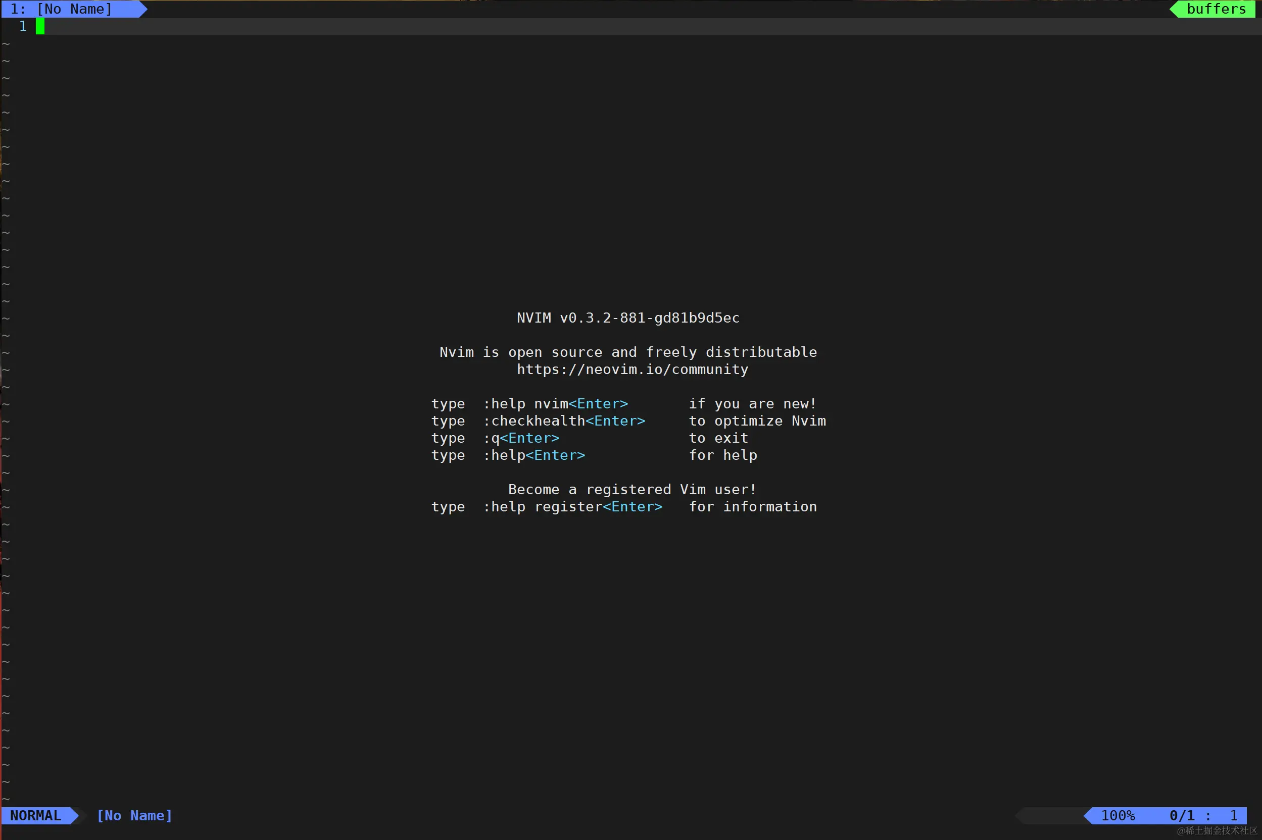The image size is (1262, 840).
Task: Click the ":checkhealth<Enter>" command text
Action: (x=564, y=421)
